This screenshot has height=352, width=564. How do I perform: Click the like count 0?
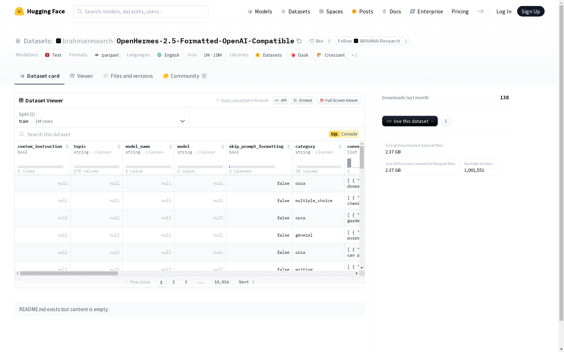pyautogui.click(x=329, y=41)
